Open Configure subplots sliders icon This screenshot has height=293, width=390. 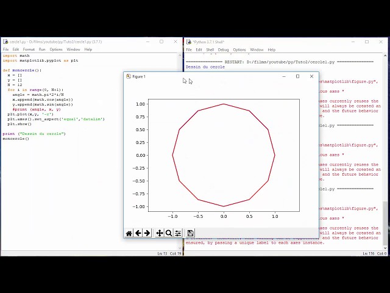pos(178,233)
